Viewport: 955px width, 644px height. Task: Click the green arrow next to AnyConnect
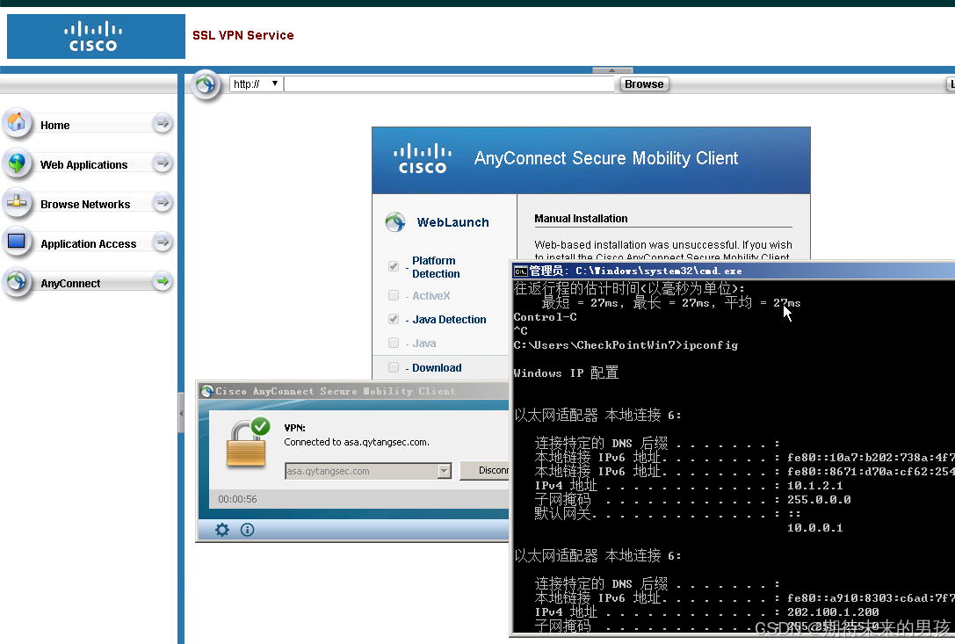(x=162, y=281)
